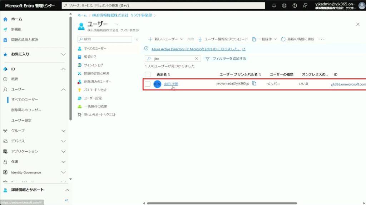Click the blade menu 検索 input field
Screen dimensions: 366x205
tap(105, 39)
